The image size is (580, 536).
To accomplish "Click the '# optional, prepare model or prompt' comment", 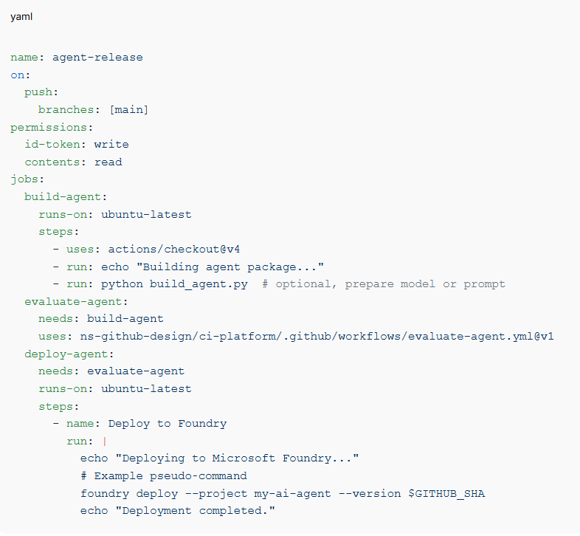I will pyautogui.click(x=384, y=284).
